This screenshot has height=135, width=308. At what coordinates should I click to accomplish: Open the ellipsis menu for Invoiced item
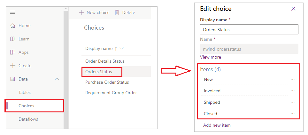click(293, 91)
